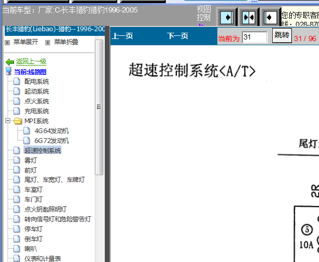319x262 pixels.
Task: Open the 仪表和计量表 diagram
Action: [43, 258]
